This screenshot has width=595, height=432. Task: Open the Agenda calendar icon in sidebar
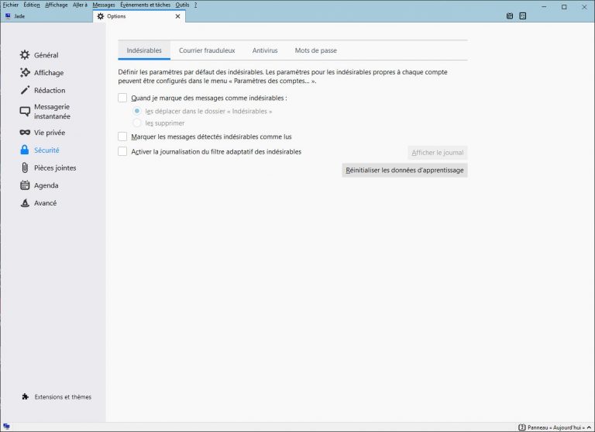[x=25, y=185]
